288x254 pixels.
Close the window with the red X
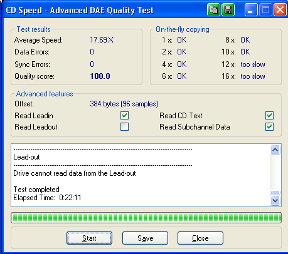pyautogui.click(x=280, y=9)
